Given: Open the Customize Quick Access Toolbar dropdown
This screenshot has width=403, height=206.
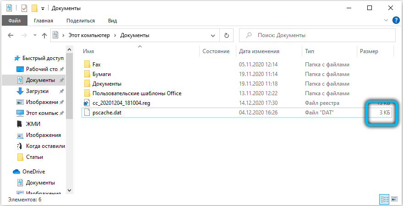Looking at the screenshot, I should click(43, 8).
